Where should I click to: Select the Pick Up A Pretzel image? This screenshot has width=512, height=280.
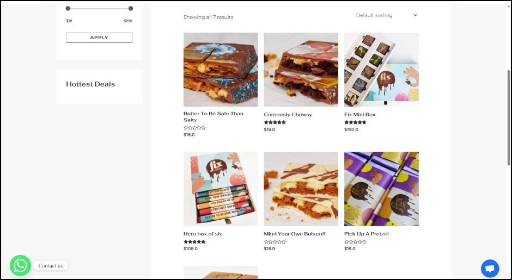pyautogui.click(x=381, y=189)
